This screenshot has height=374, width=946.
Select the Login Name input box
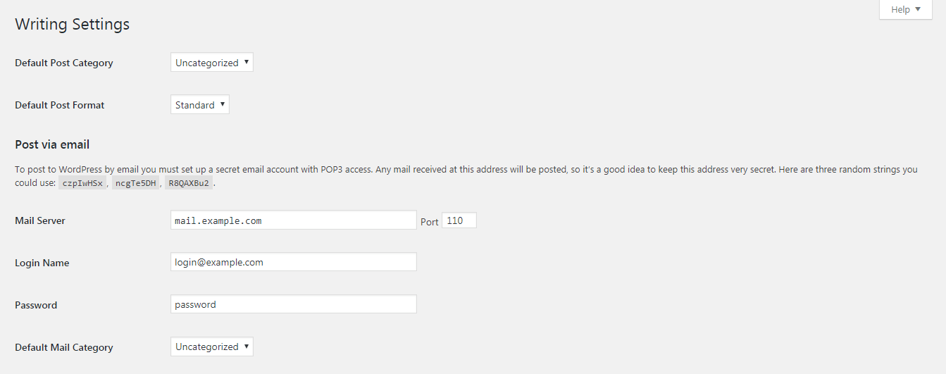(293, 262)
